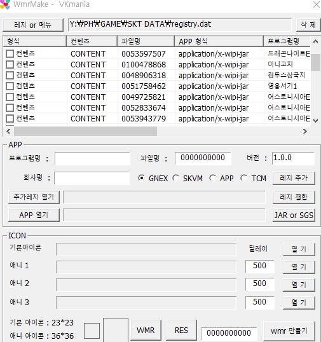This screenshot has width=321, height=342.
Task: Click the bottom 0000000000 input field
Action: pyautogui.click(x=229, y=333)
